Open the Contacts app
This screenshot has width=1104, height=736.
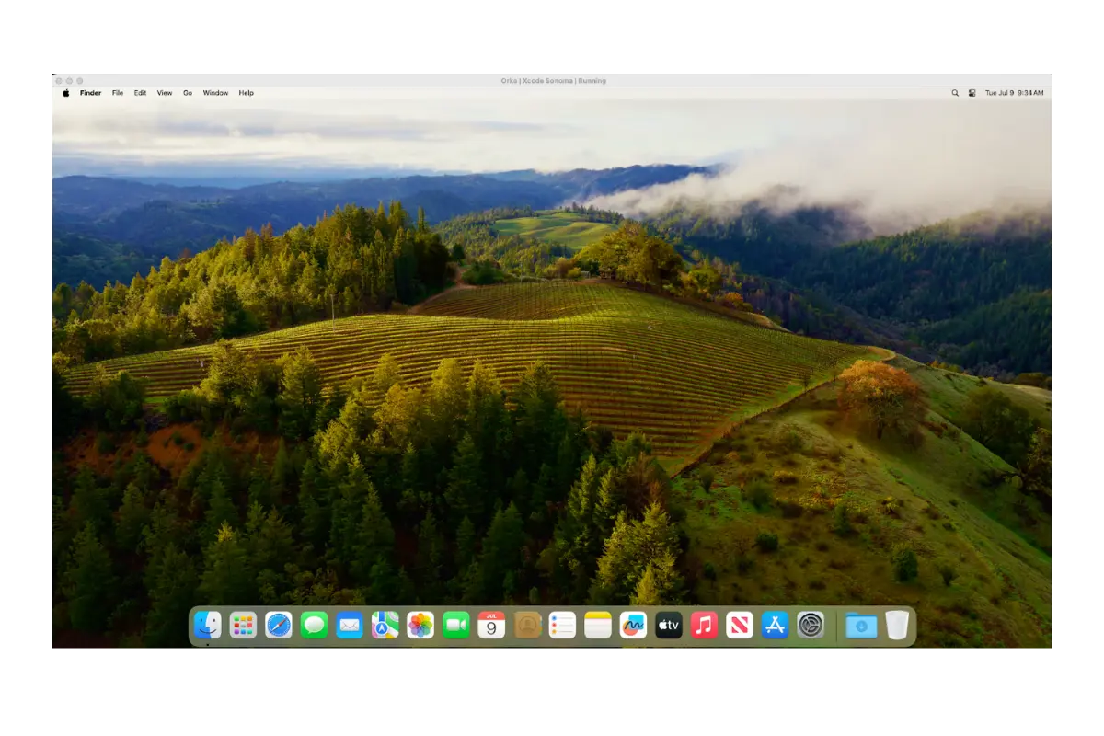(527, 626)
